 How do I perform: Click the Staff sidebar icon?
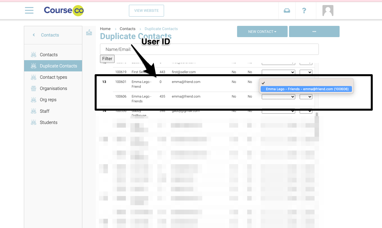tap(34, 111)
